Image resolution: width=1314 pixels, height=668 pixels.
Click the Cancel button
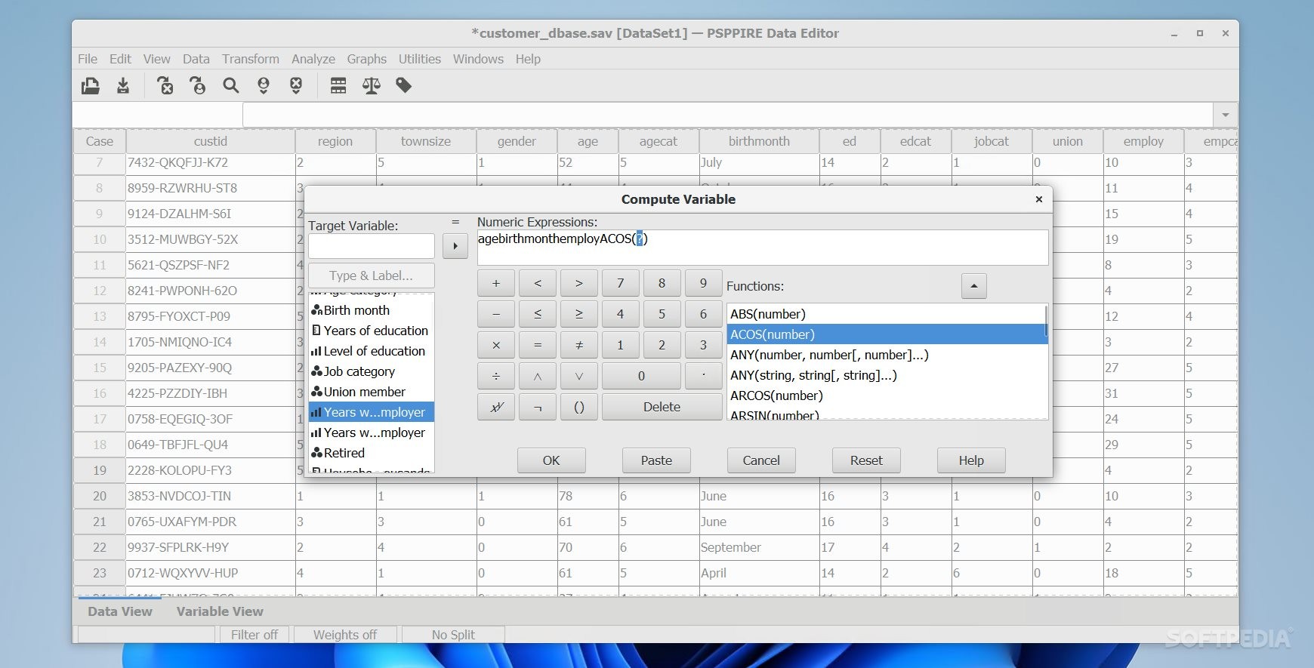pos(761,460)
